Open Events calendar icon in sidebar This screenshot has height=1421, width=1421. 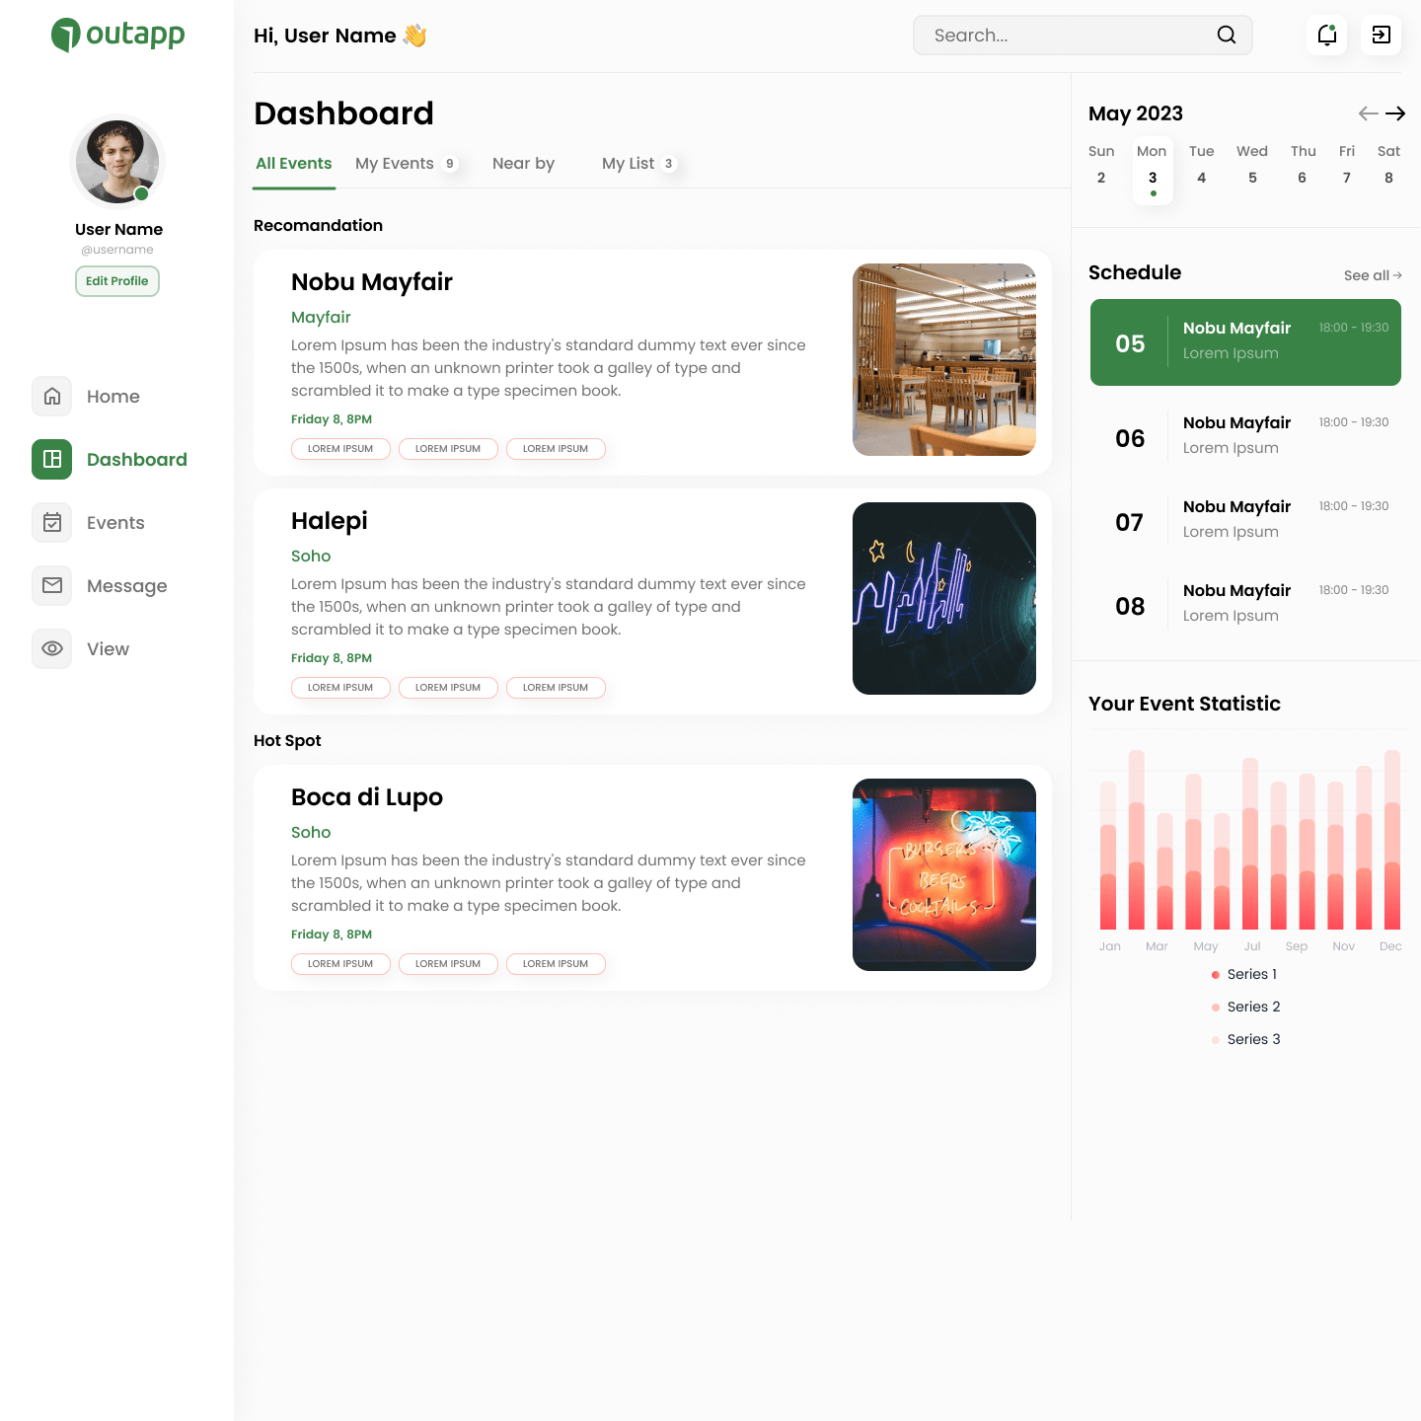click(52, 523)
